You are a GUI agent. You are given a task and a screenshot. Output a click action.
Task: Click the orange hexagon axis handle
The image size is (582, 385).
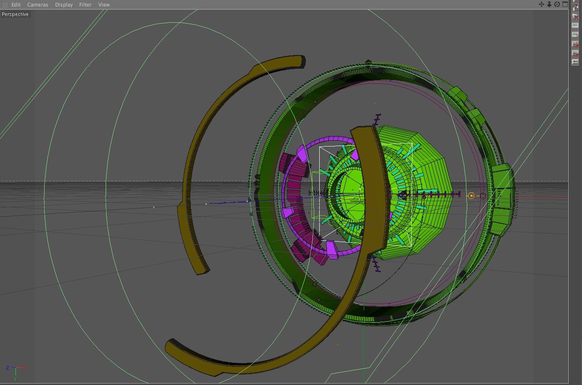(471, 196)
